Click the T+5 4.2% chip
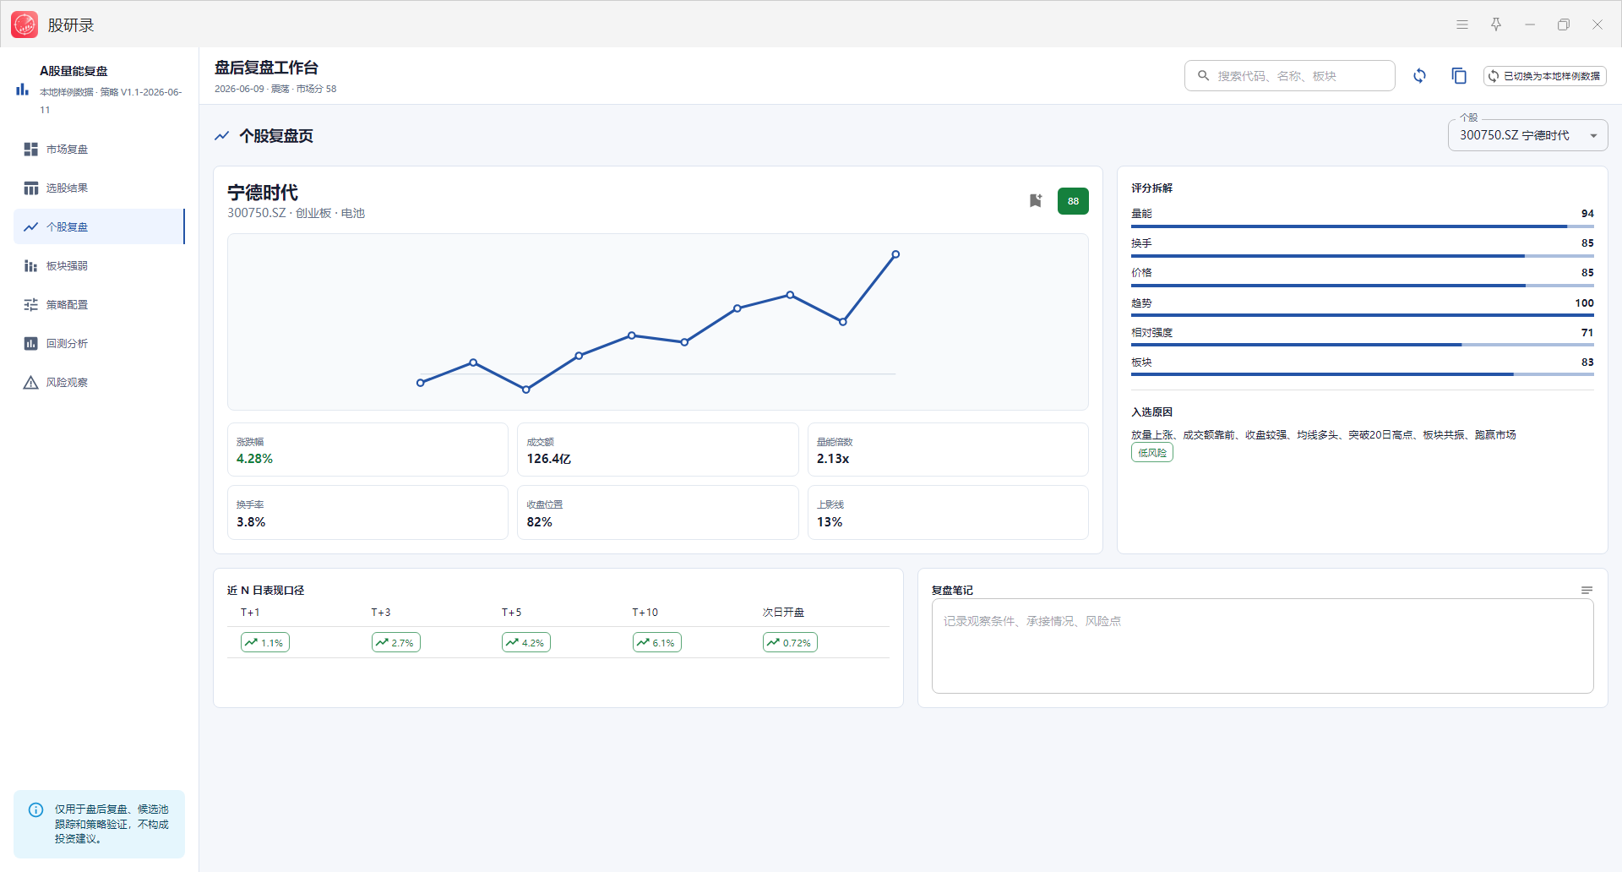Viewport: 1622px width, 872px height. [526, 643]
